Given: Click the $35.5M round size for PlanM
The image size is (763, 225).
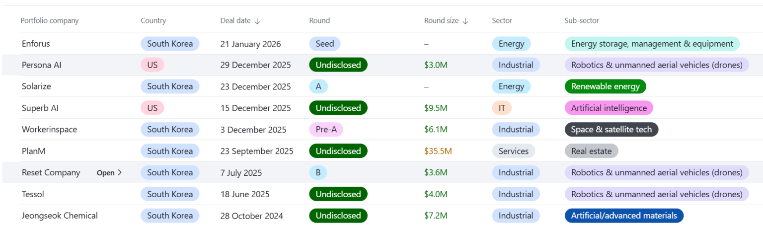Looking at the screenshot, I should pyautogui.click(x=438, y=151).
